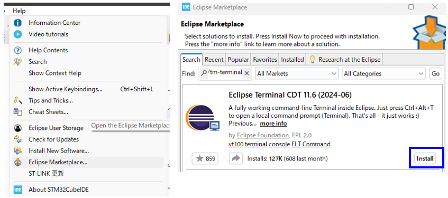
Task: Click the Eclipse Terminal plugin logo
Action: [x=202, y=117]
